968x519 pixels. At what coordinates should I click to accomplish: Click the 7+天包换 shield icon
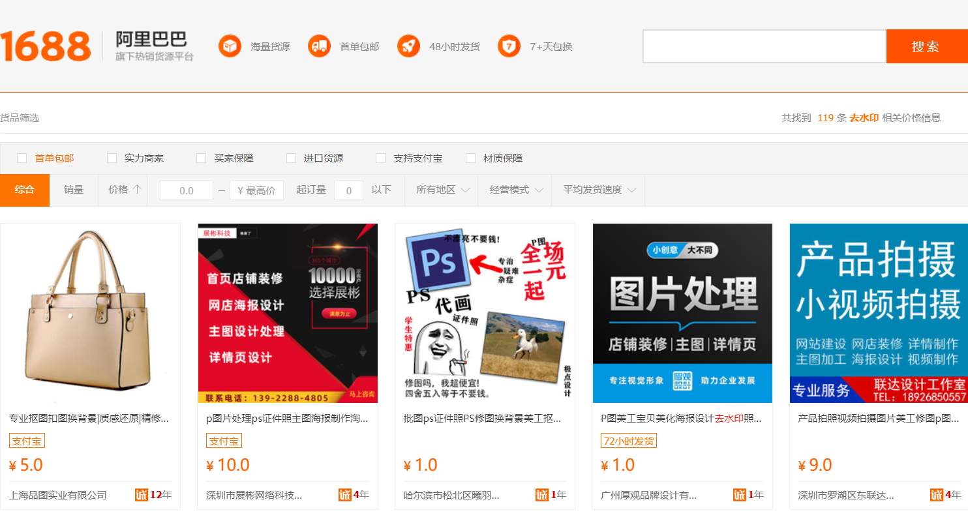[509, 46]
